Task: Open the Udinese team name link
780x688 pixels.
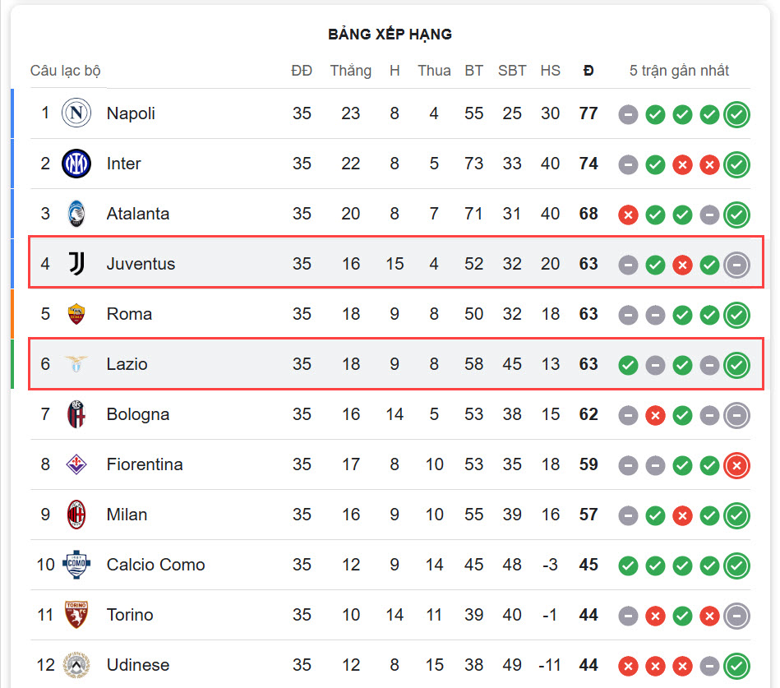Action: click(x=138, y=665)
